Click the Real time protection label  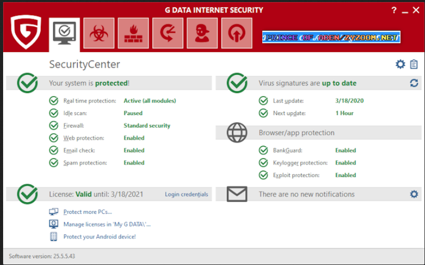click(90, 100)
